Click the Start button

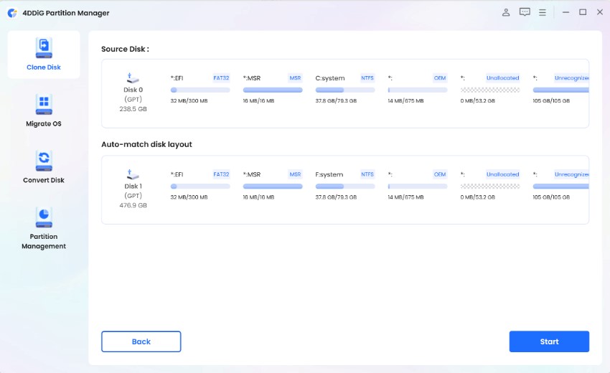[x=549, y=341]
